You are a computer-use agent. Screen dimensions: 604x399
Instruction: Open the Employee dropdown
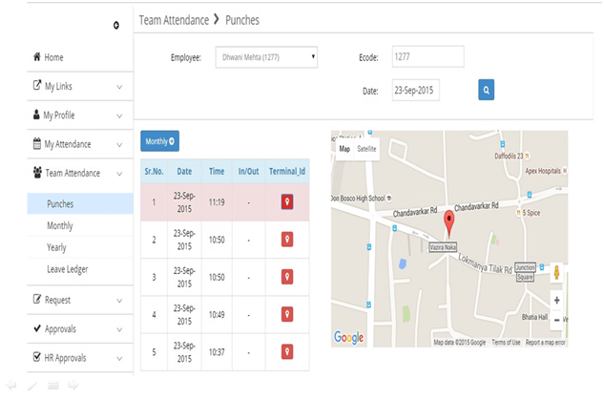265,58
